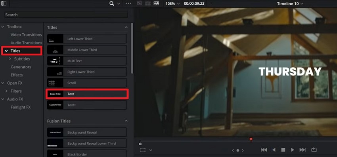Collapse the Toolbox tree section

pos(3,27)
